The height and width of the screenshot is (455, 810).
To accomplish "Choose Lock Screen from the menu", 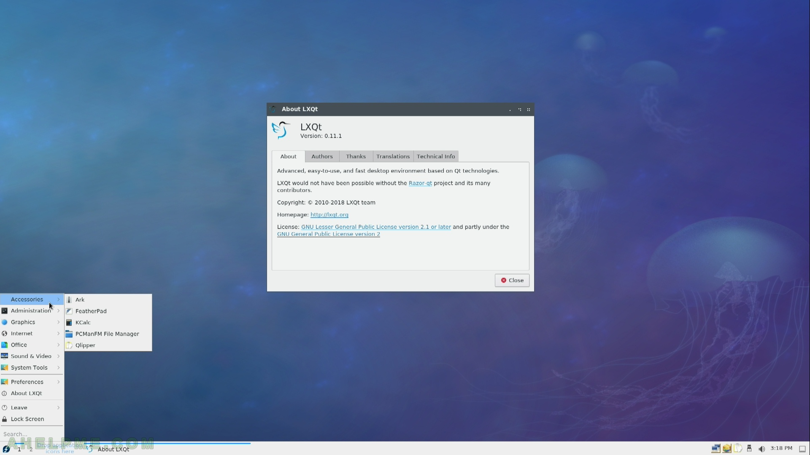I will coord(32,419).
